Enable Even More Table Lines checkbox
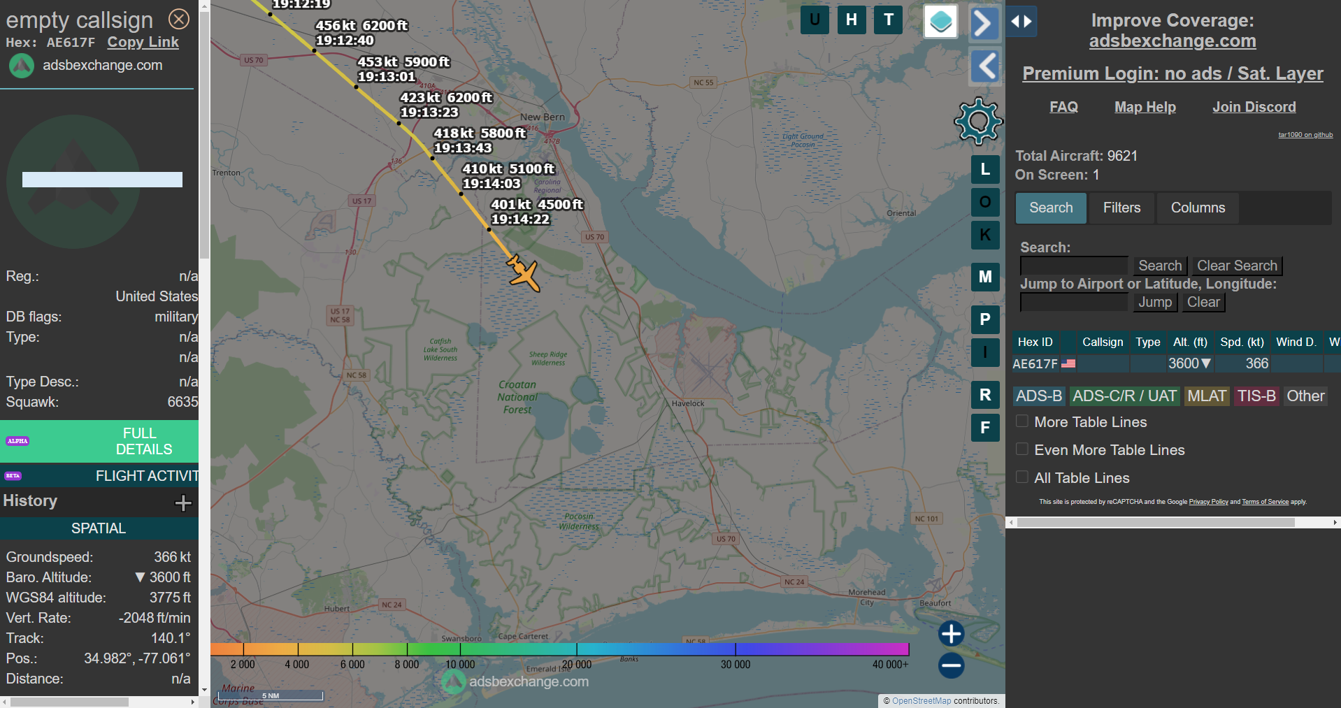The image size is (1341, 708). point(1022,449)
